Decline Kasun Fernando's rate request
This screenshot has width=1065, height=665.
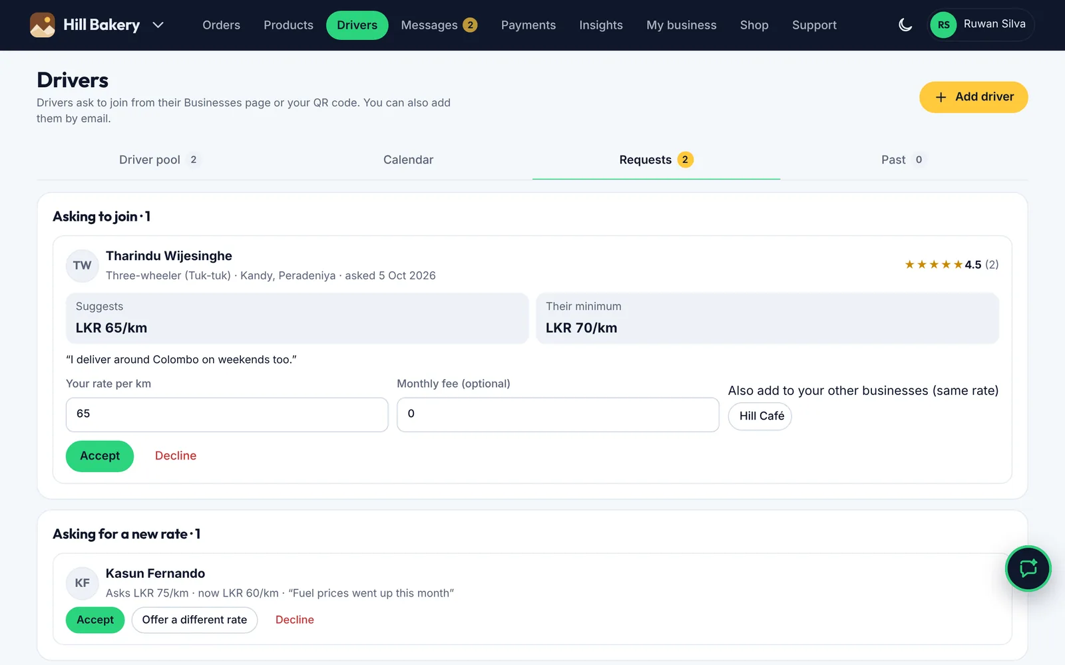point(295,620)
